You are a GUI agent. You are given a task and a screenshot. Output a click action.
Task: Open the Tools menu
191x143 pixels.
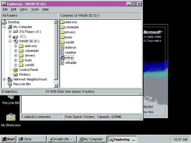coord(35,9)
